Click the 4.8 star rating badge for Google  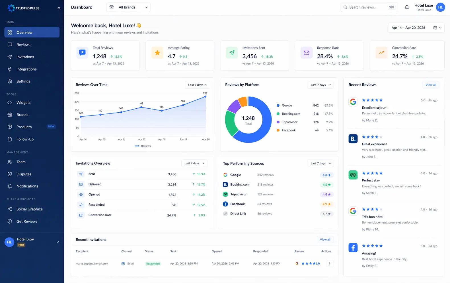[x=326, y=175]
